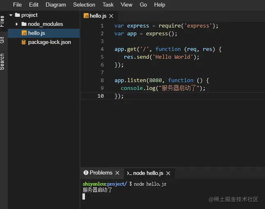The width and height of the screenshot is (265, 209).
Task: Open the File menu
Action: click(17, 5)
